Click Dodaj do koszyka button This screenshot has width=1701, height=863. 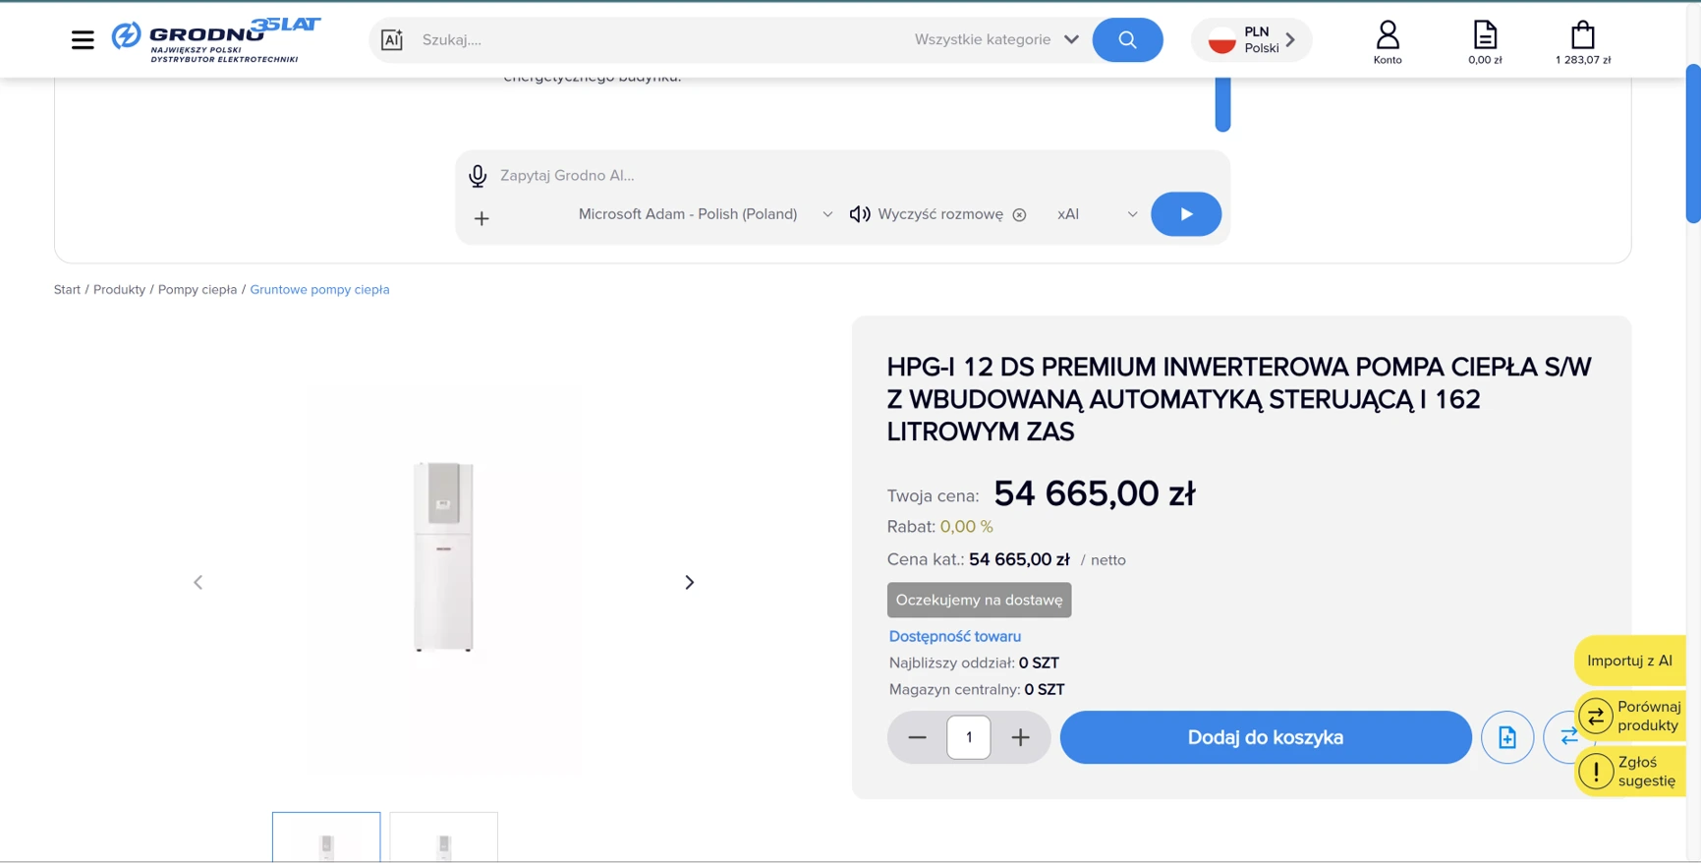1265,737
